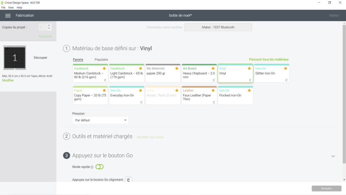Click star on Faux Leather card
Screen dimensions: 346x195
tap(213, 90)
